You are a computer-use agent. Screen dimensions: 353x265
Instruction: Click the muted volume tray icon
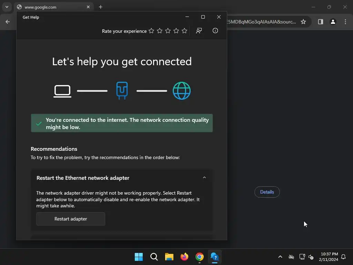311,257
